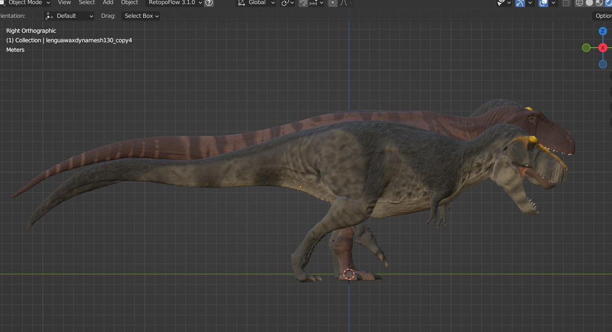Expand the RetopoFlow 3.1.0 dropdown
The width and height of the screenshot is (612, 332).
174,3
